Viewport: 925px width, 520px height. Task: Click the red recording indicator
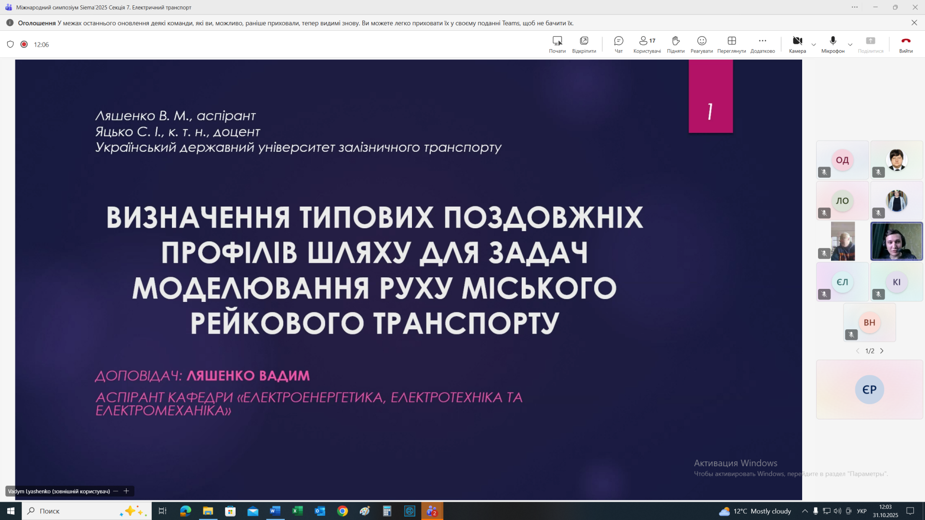click(24, 44)
